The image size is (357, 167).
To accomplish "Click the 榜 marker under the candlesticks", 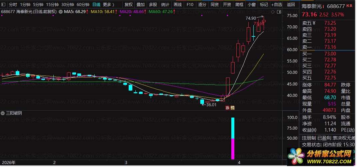I will (x=232, y=108).
